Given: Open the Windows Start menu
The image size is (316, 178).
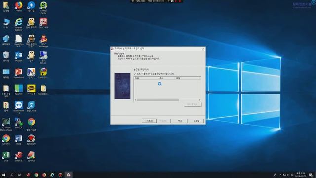Looking at the screenshot, I should (x=3, y=175).
